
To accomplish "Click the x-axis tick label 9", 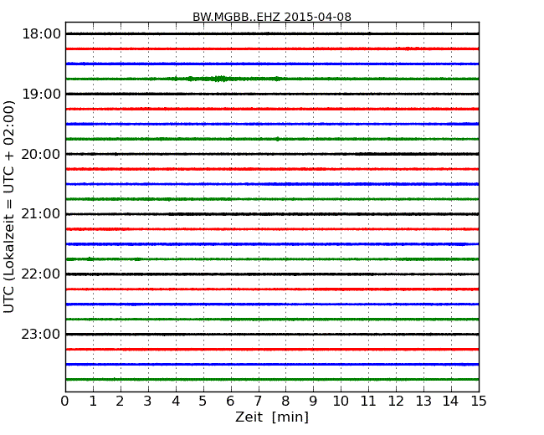I will pyautogui.click(x=313, y=402).
